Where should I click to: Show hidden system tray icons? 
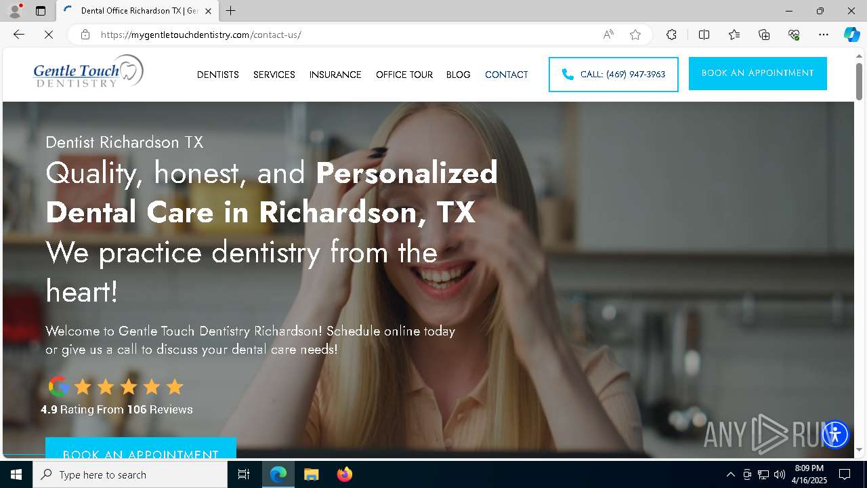click(x=730, y=474)
